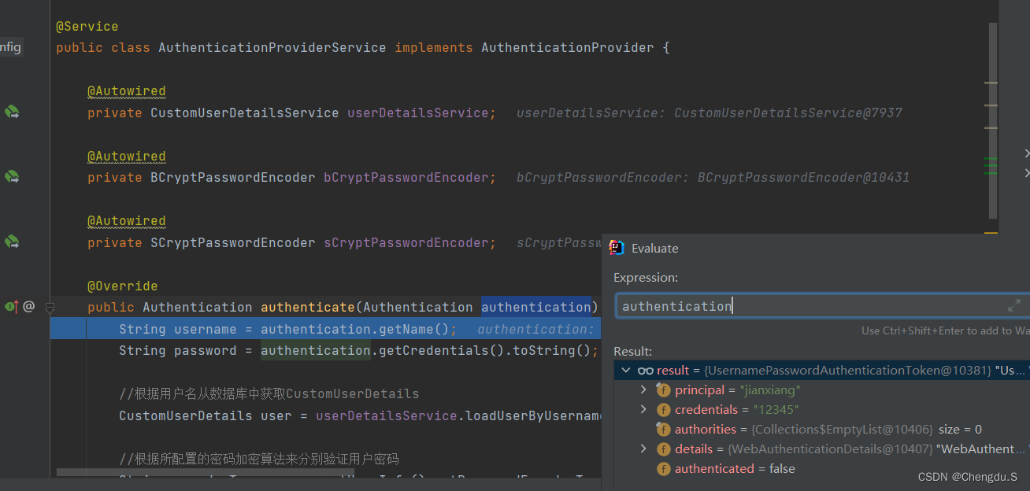Screen dimensions: 1030x491
Task: Click the @ annotation gutter marker
Action: 28,306
